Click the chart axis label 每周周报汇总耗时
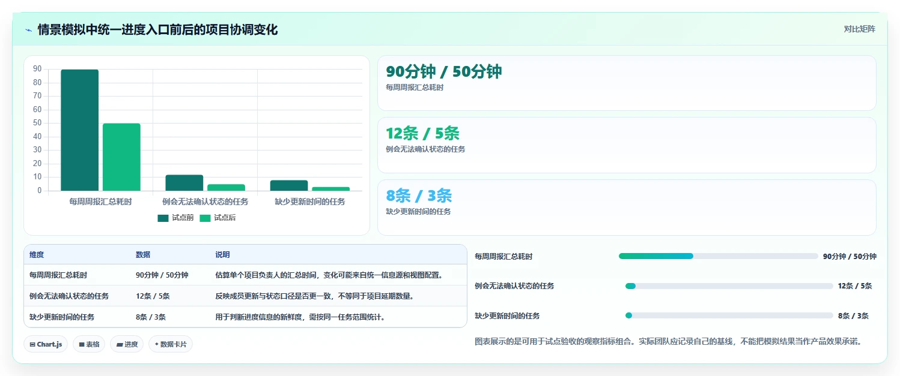This screenshot has width=900, height=376. point(100,202)
